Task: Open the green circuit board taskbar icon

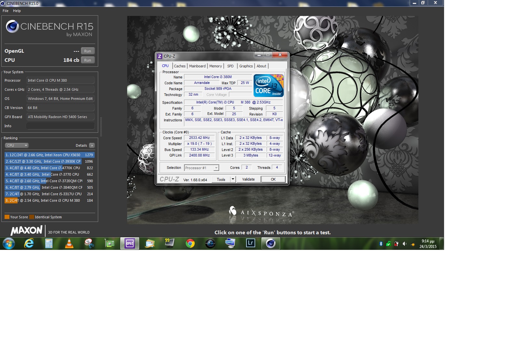Action: click(110, 243)
